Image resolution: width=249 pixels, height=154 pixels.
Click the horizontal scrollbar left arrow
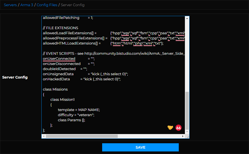coord(44,136)
